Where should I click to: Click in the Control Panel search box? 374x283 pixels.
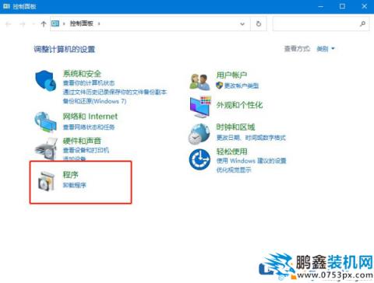point(321,24)
